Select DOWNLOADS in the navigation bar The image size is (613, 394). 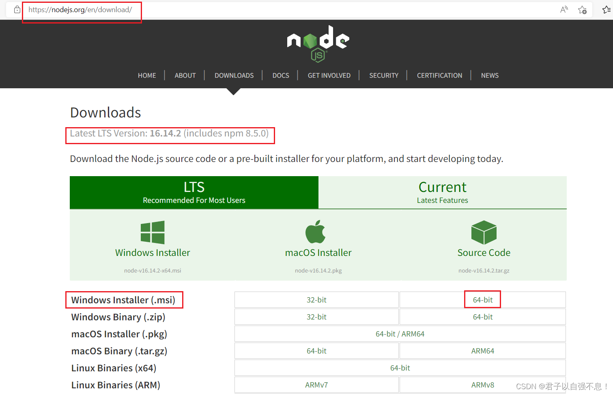(234, 75)
